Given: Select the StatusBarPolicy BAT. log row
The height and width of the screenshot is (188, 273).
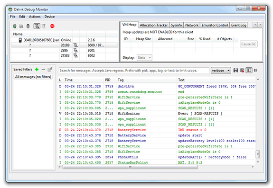Looking at the screenshot, I should (157, 162).
